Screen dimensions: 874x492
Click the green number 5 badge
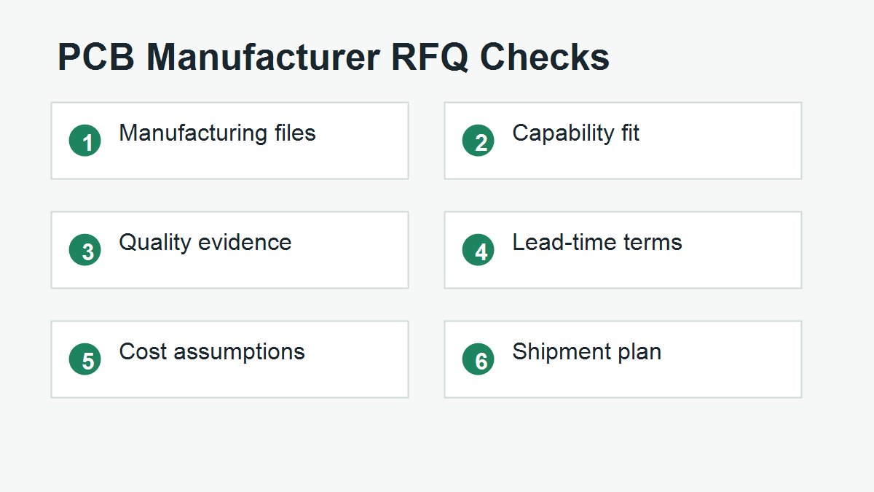tap(85, 359)
